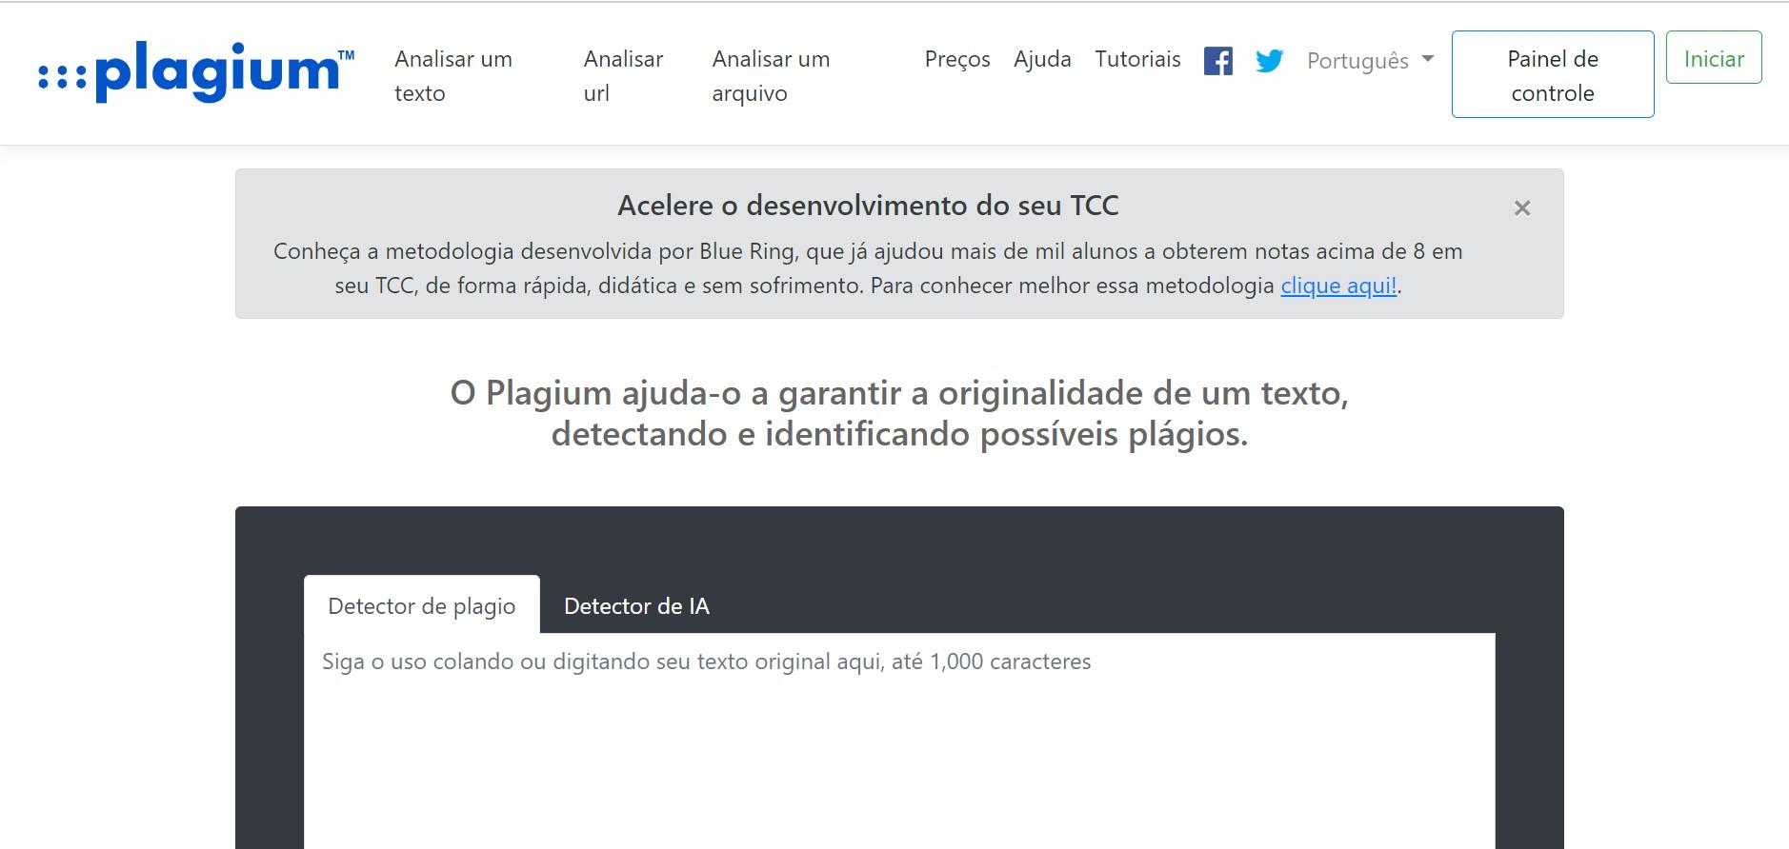
Task: Click the Painel de controle button
Action: pos(1553,74)
